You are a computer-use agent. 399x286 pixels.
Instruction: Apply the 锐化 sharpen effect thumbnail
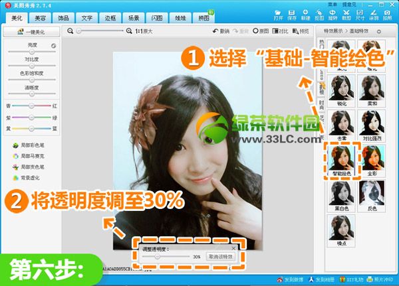coord(341,90)
